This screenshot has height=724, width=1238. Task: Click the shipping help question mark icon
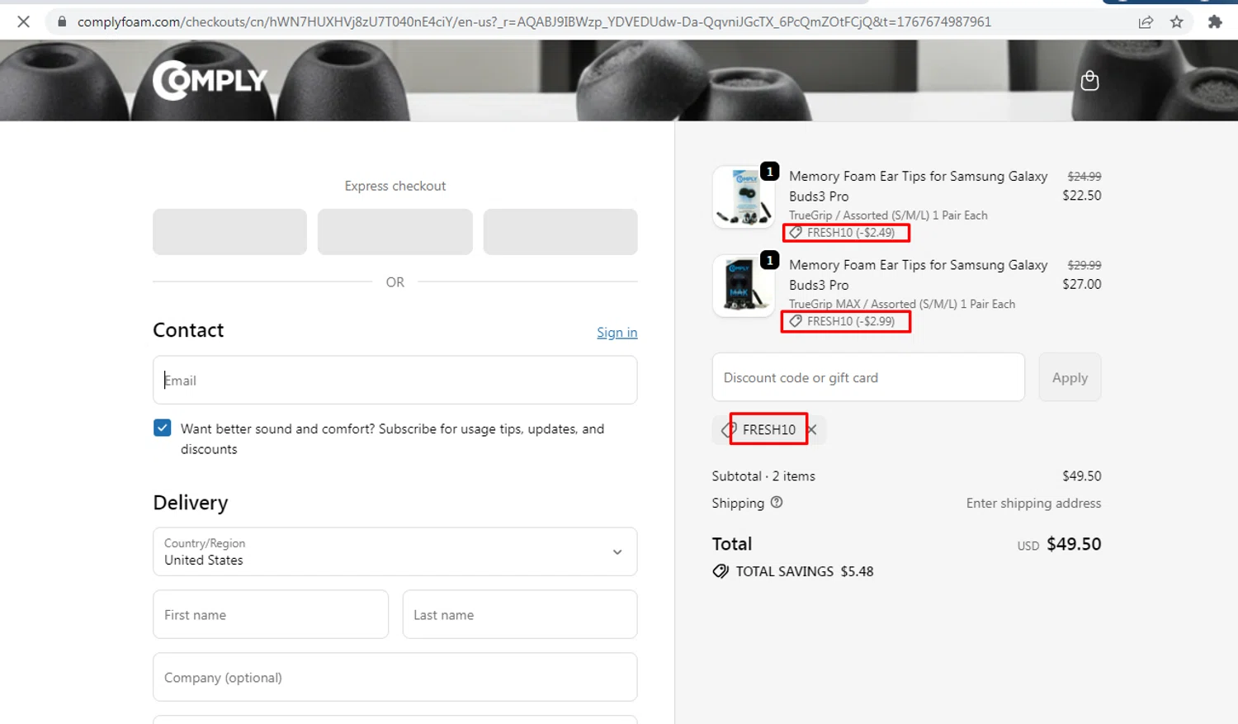click(x=777, y=502)
